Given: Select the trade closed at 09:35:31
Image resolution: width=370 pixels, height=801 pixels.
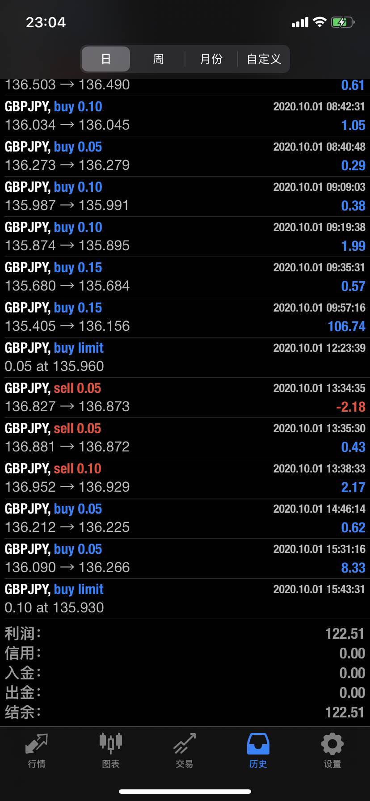Looking at the screenshot, I should 185,277.
